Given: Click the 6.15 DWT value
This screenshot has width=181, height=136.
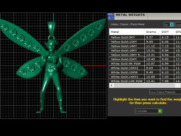Looking at the screenshot, I should (x=165, y=37).
